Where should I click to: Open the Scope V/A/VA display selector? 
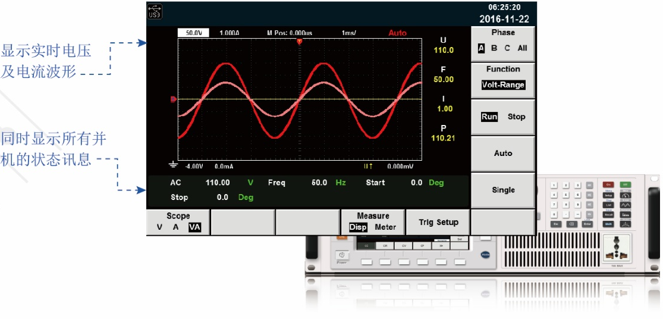click(178, 221)
